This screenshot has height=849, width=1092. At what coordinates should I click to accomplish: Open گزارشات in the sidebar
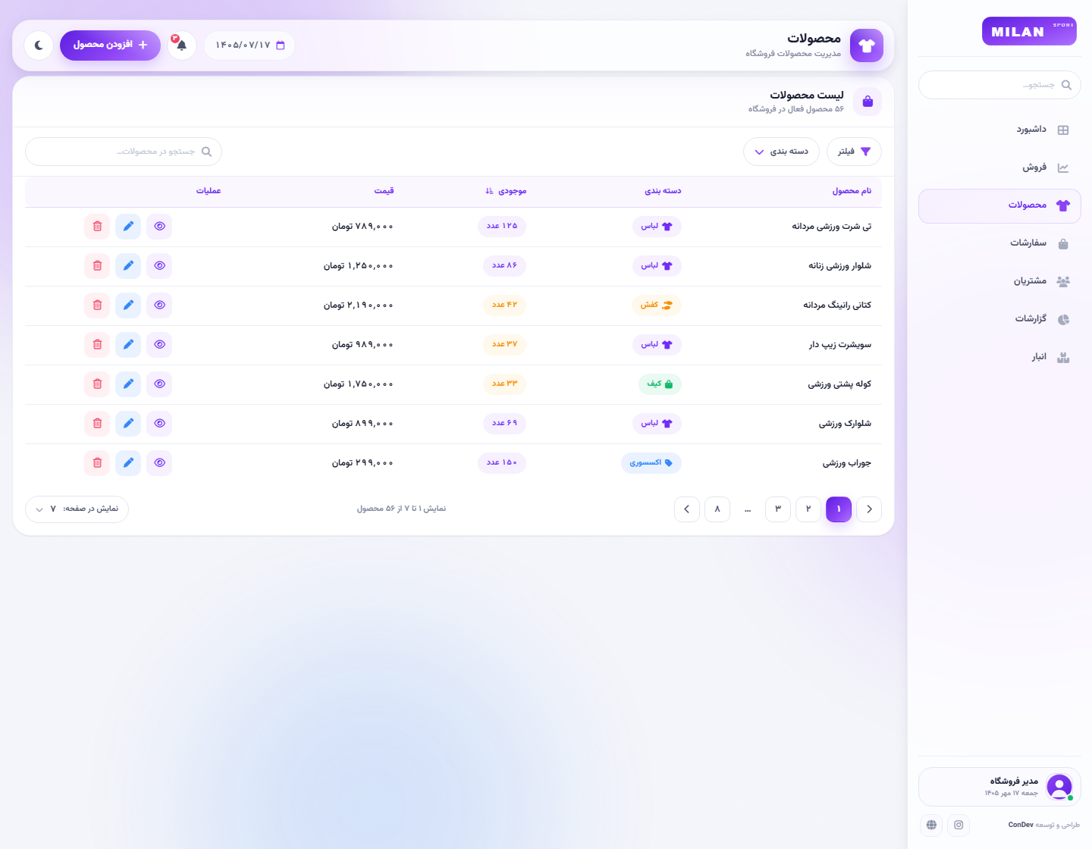999,319
